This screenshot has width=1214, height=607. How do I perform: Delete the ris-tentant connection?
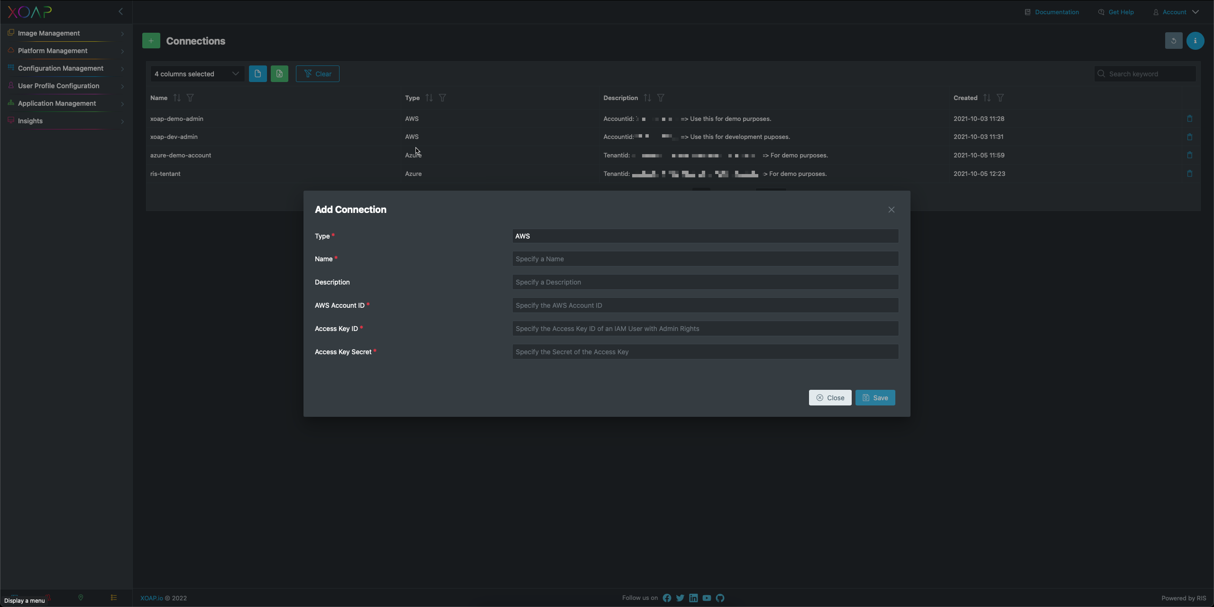(x=1189, y=174)
